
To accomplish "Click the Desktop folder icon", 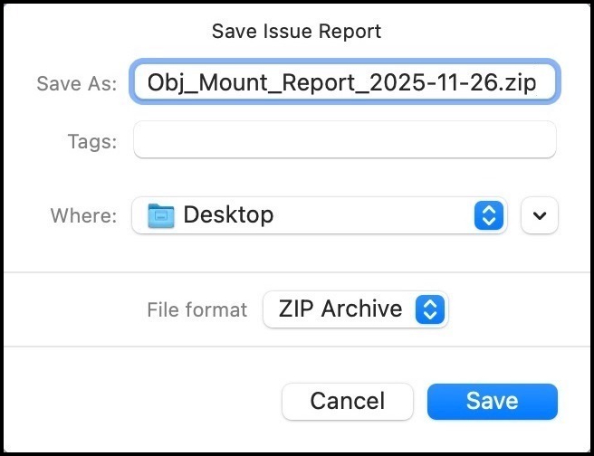I will coord(161,215).
